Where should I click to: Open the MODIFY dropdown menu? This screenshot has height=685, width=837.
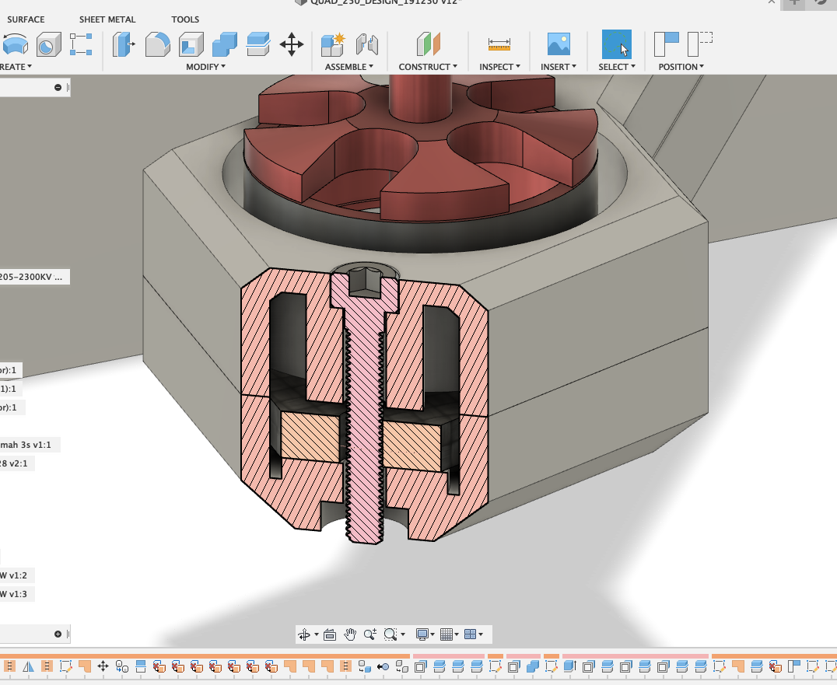[x=205, y=67]
